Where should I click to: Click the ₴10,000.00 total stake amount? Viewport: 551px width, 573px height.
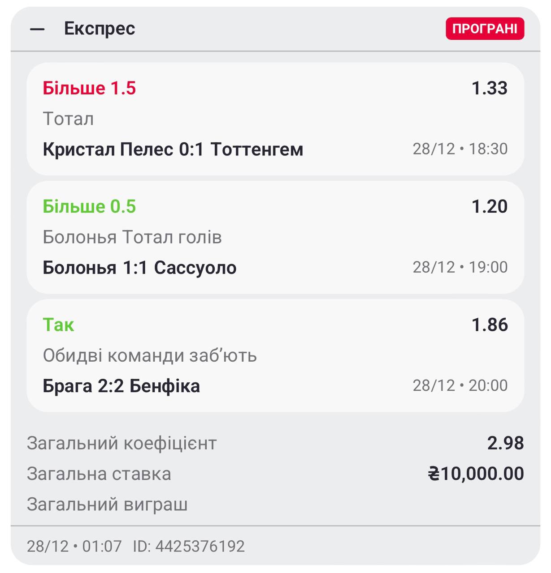point(476,474)
